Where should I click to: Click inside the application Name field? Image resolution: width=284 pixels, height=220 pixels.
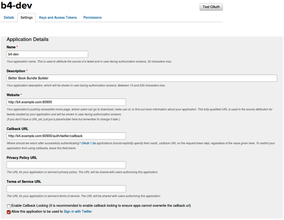pyautogui.click(x=47, y=54)
